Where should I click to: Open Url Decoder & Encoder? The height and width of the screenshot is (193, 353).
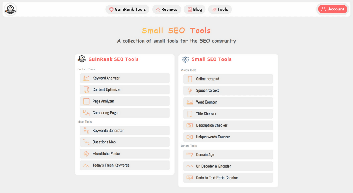tap(228, 166)
